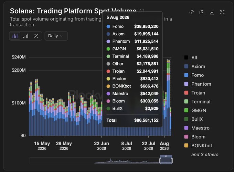Click the Aug 2026 axis label
Viewport: 234px width, 172px height.
tap(164, 146)
